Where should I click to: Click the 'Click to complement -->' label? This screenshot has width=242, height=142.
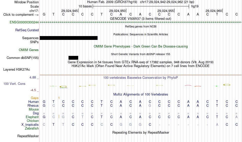pyautogui.click(x=21, y=15)
